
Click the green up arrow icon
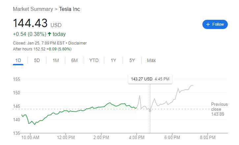49,34
